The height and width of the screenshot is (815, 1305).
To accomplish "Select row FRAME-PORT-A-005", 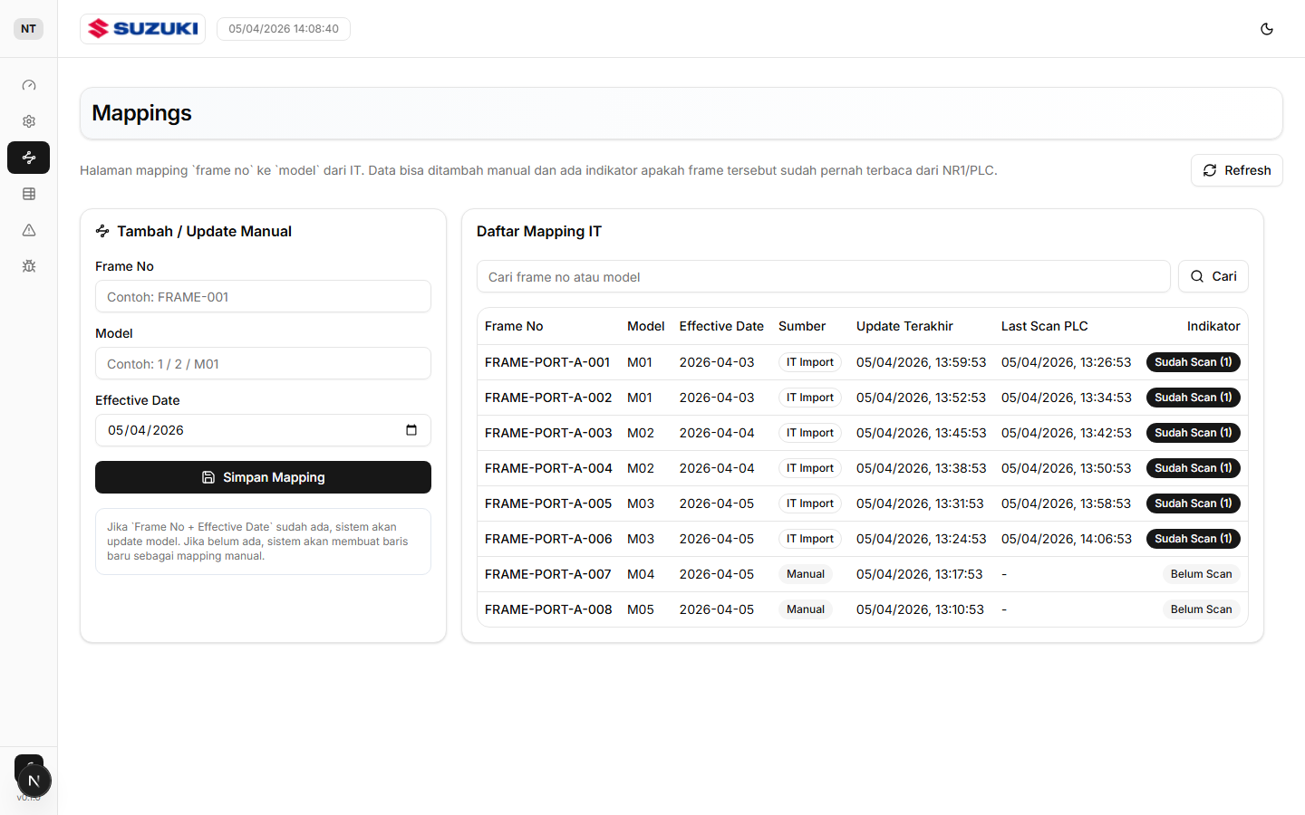I will (x=862, y=503).
